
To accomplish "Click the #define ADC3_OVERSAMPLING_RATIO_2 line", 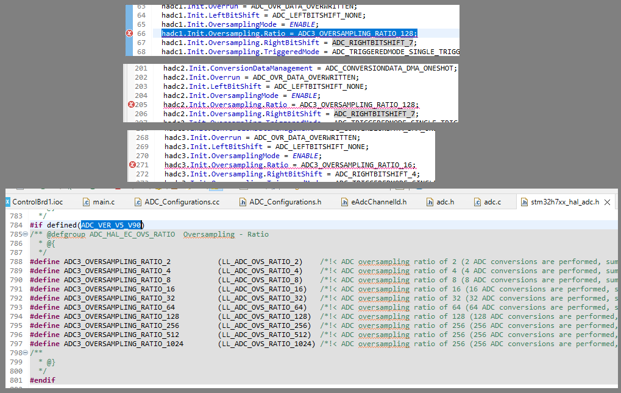I will (x=324, y=262).
